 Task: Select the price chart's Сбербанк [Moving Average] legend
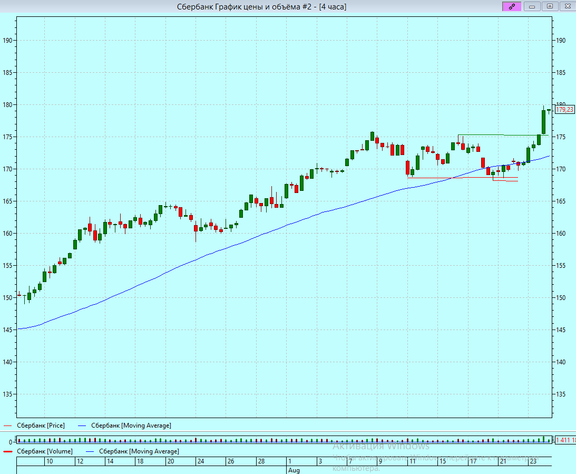(131, 425)
